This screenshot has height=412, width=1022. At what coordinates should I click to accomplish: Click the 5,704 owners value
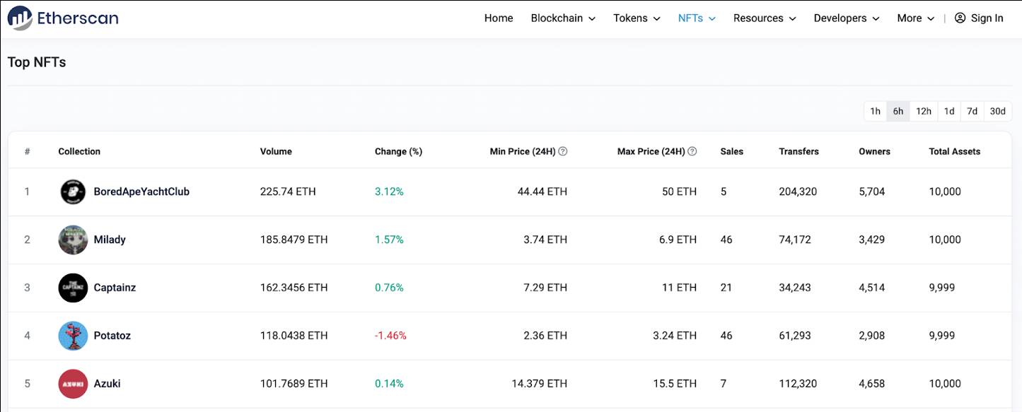pyautogui.click(x=871, y=192)
